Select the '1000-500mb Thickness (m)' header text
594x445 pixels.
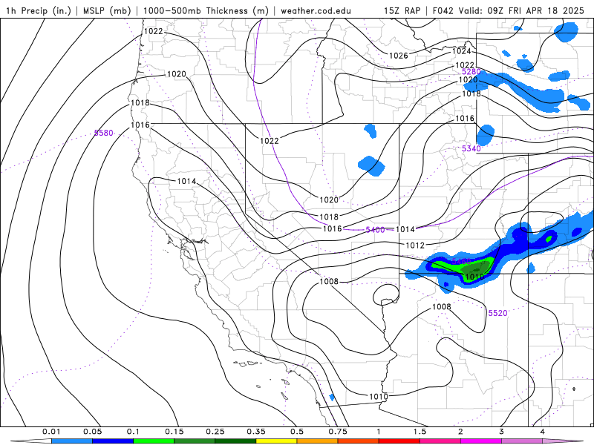(x=206, y=10)
